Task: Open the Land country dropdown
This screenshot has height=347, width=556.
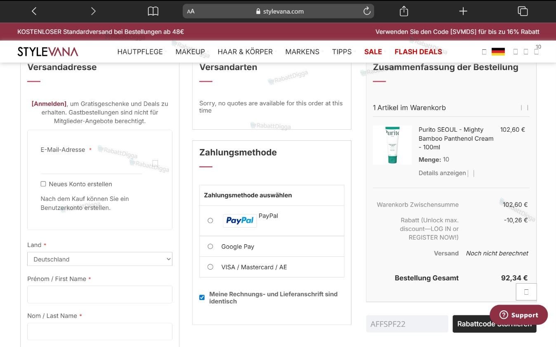Action: [100, 259]
